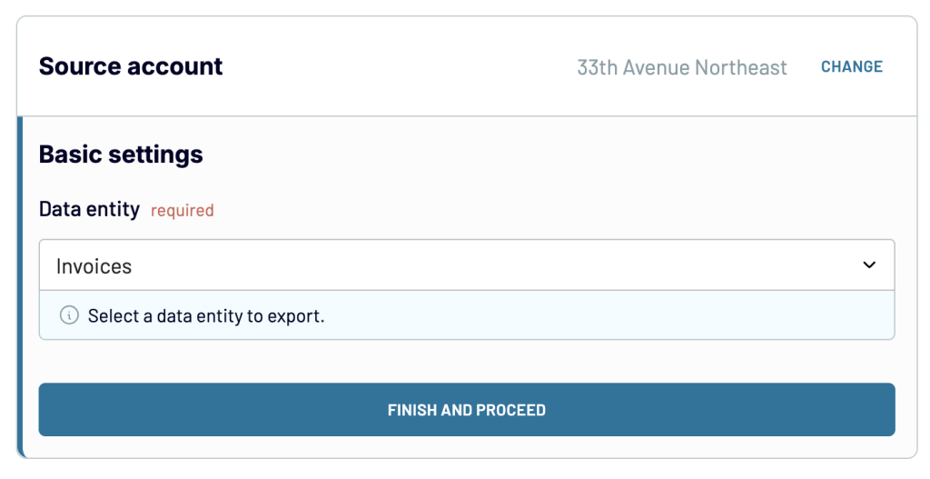Click the 'Select a data entity to export' hint
The height and width of the screenshot is (479, 930).
(206, 316)
